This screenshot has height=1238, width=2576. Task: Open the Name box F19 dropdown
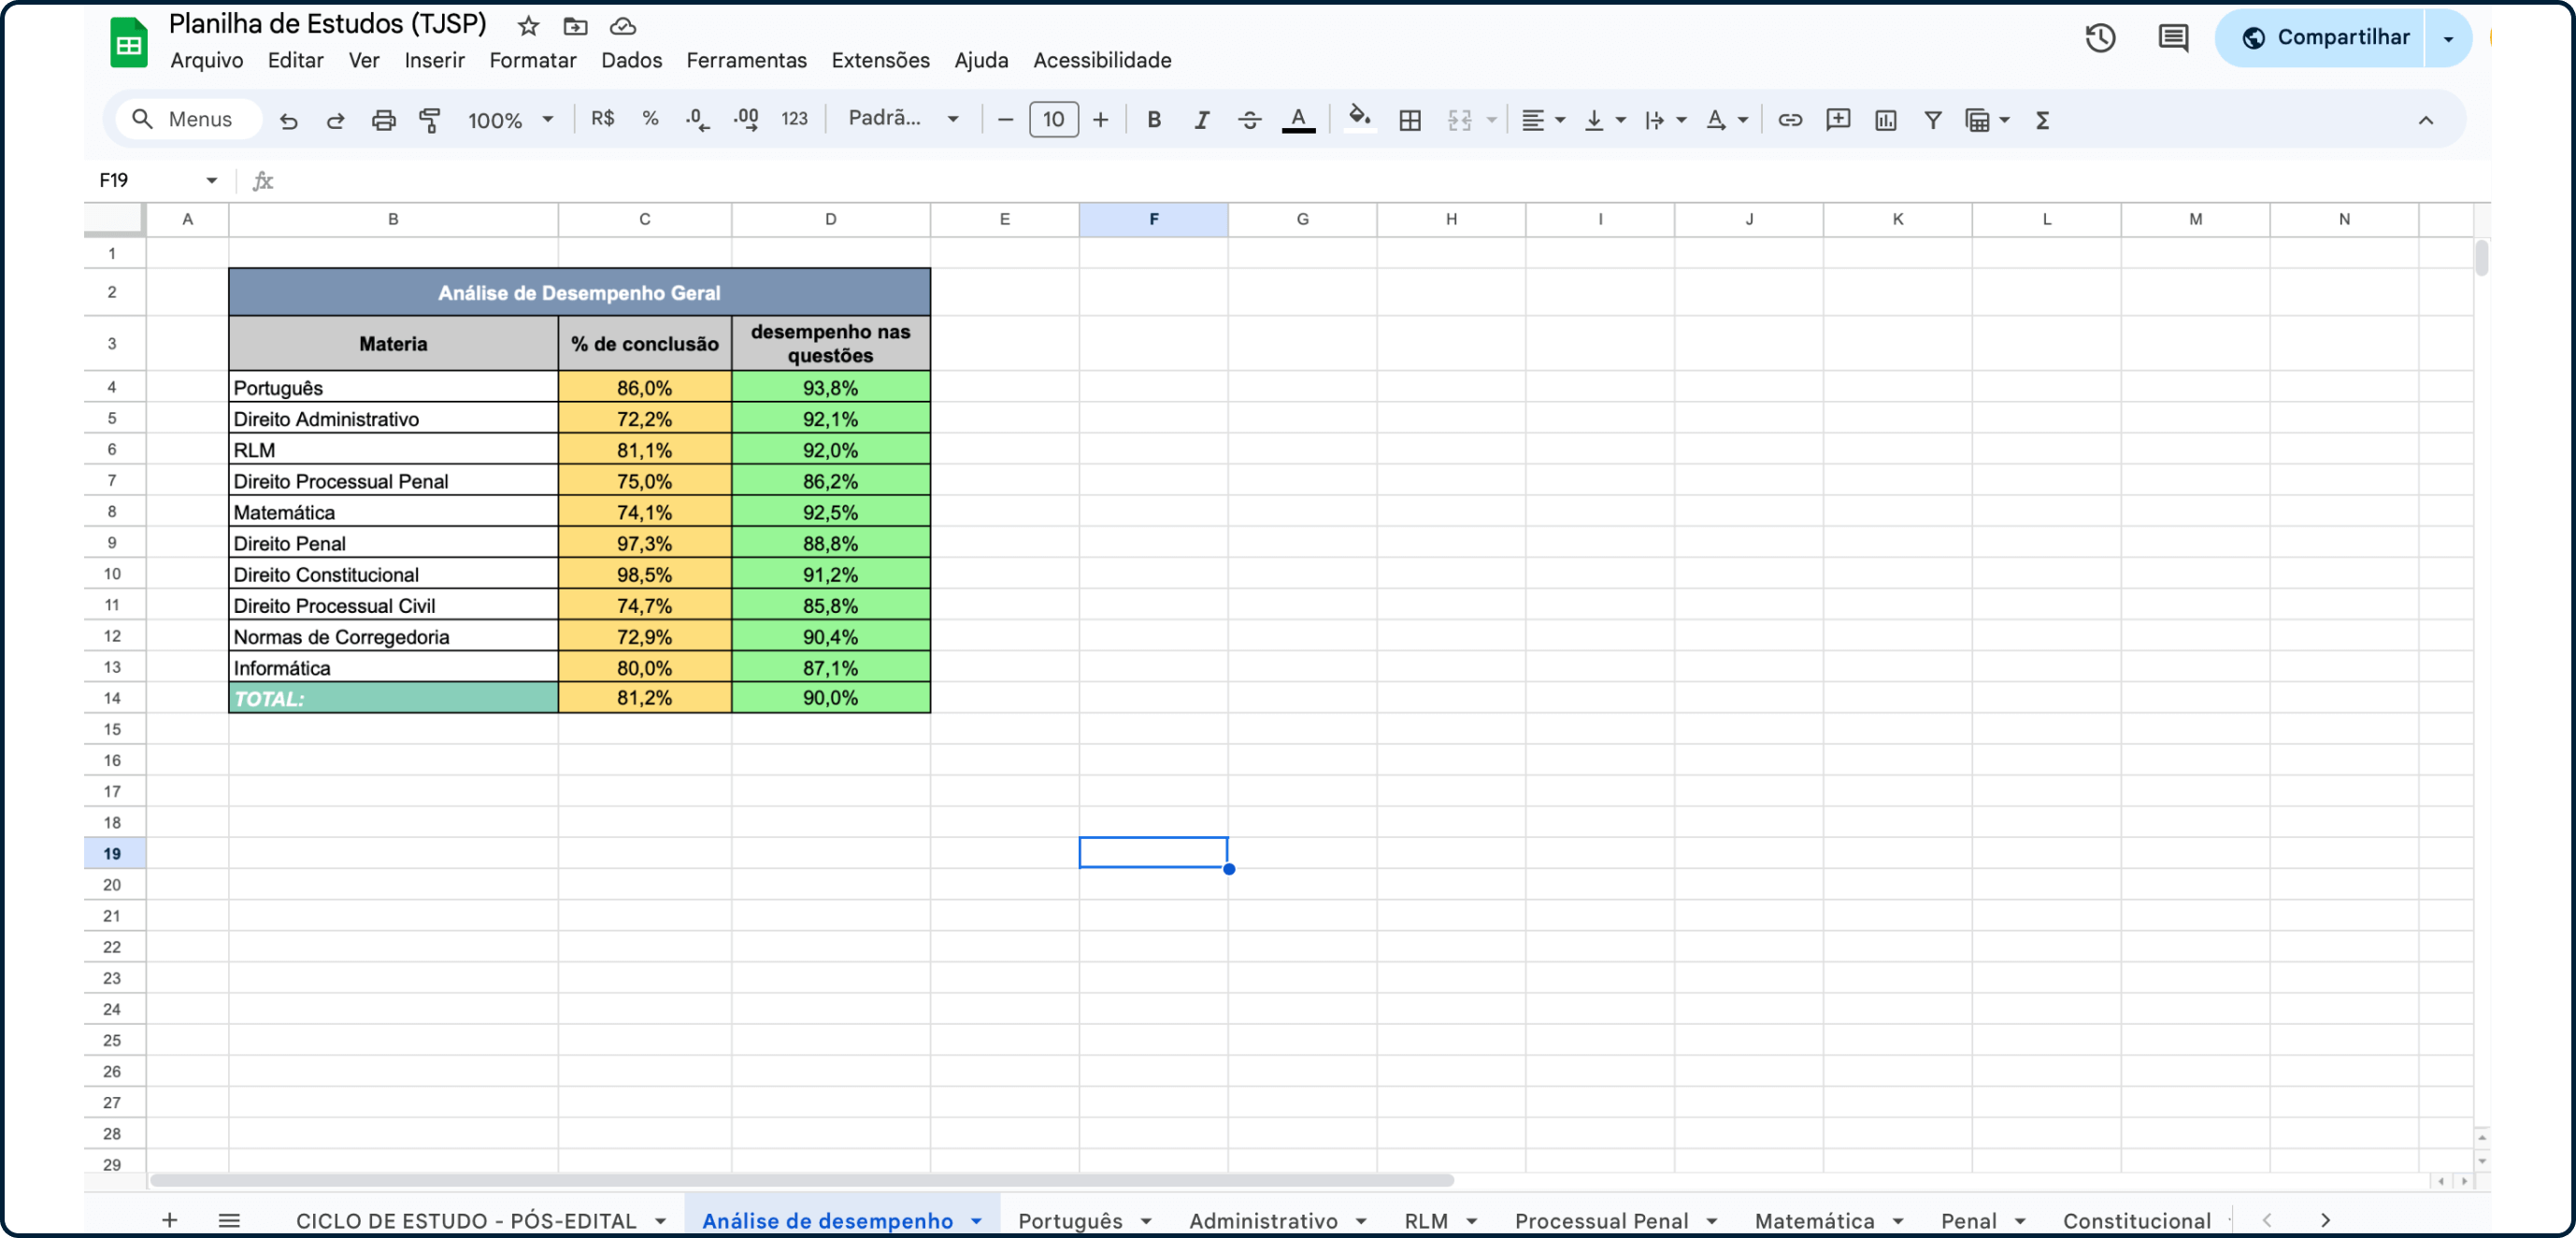point(211,180)
